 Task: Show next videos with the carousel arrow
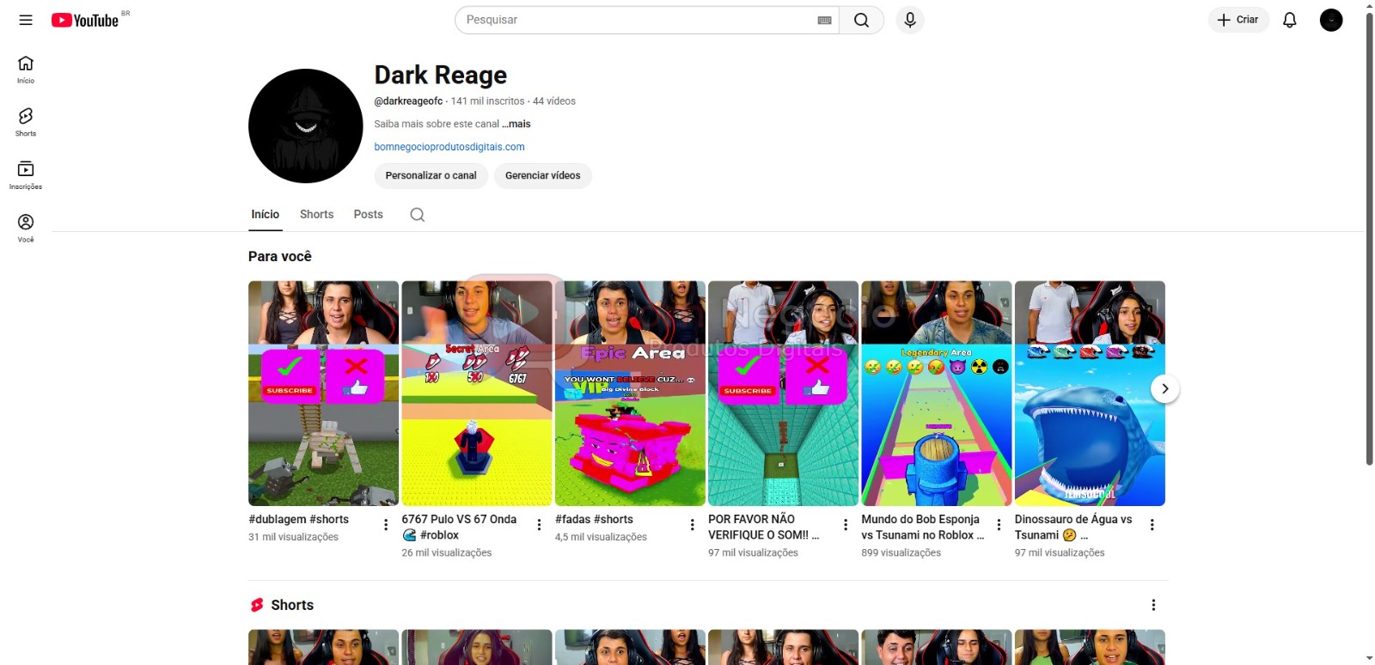click(1164, 388)
